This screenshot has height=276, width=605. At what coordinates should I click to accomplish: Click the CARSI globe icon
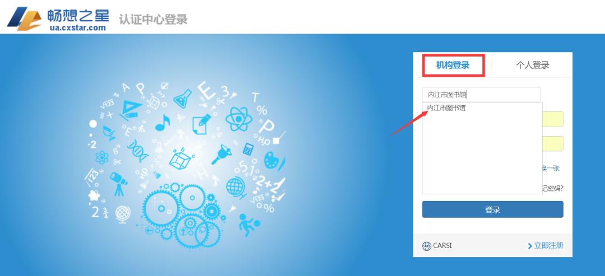coord(426,246)
